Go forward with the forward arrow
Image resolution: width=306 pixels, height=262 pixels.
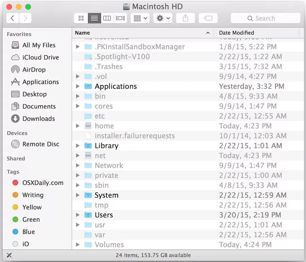(x=25, y=18)
